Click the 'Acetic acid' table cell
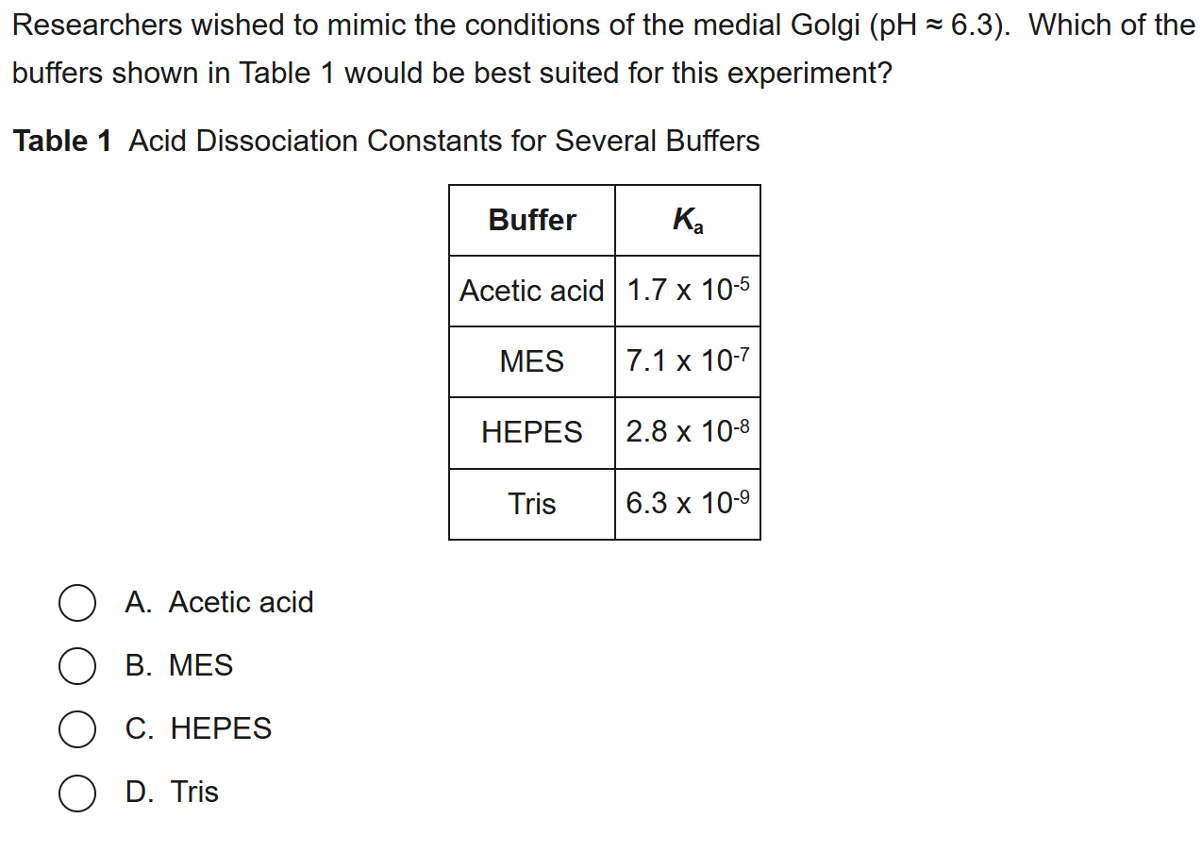Image resolution: width=1202 pixels, height=852 pixels. click(x=532, y=292)
